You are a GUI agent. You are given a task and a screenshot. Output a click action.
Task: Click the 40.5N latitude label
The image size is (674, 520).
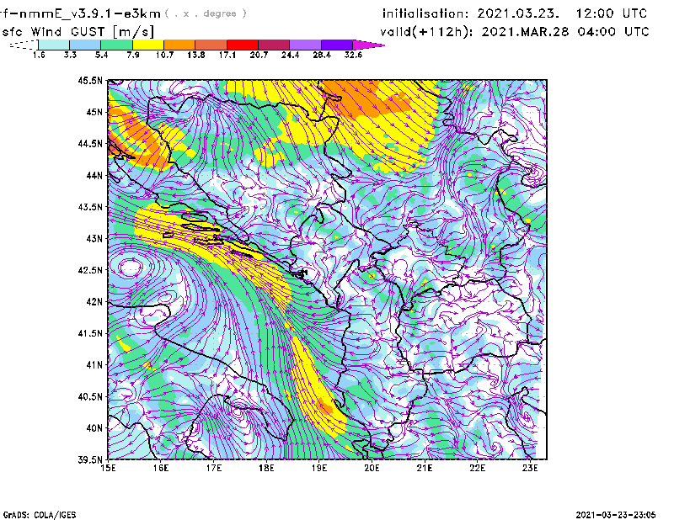(x=90, y=397)
